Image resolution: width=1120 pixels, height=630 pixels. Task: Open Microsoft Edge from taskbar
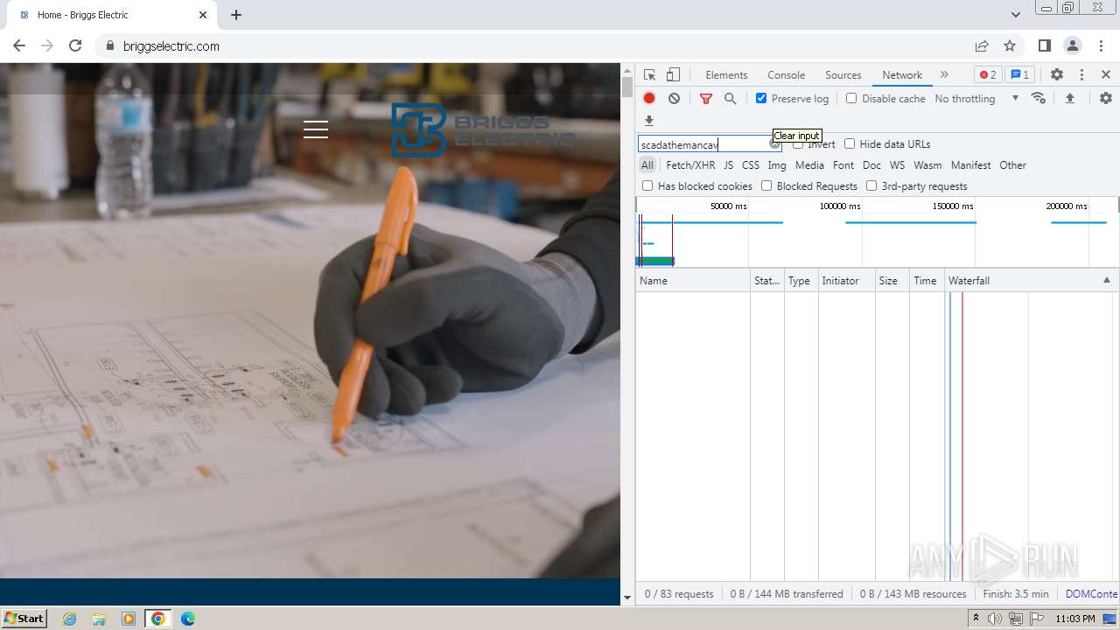click(x=188, y=619)
